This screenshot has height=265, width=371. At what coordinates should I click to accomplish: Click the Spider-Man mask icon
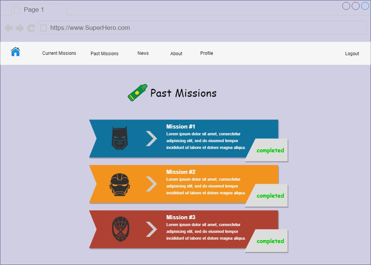click(x=120, y=229)
